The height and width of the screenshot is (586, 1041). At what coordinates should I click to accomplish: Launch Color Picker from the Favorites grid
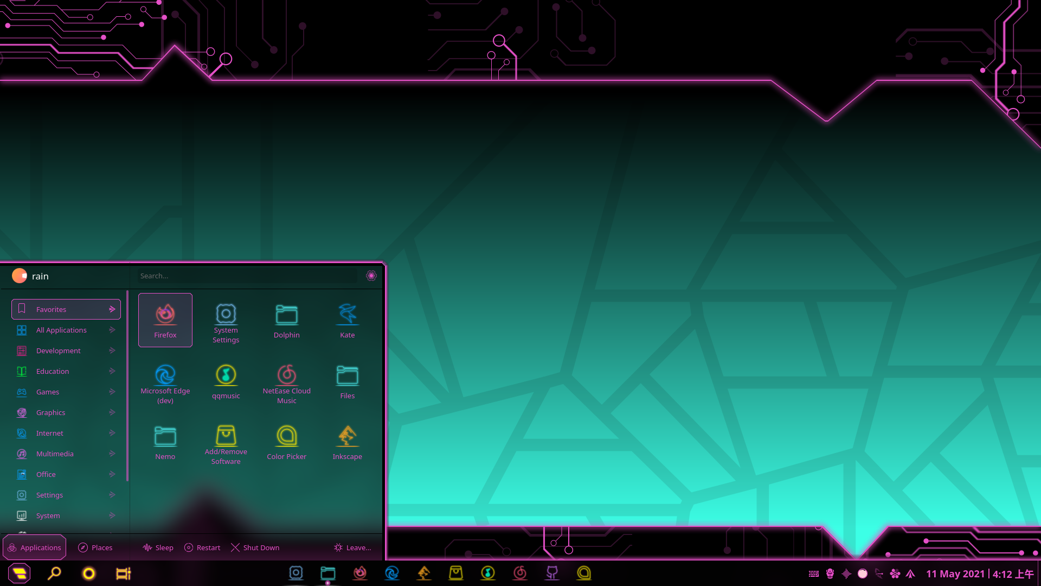pyautogui.click(x=287, y=442)
